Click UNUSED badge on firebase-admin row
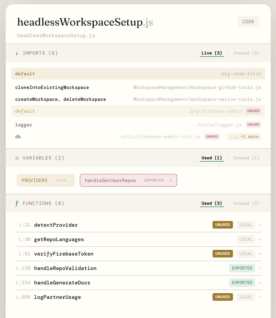This screenshot has width=276, height=318. coord(253,111)
